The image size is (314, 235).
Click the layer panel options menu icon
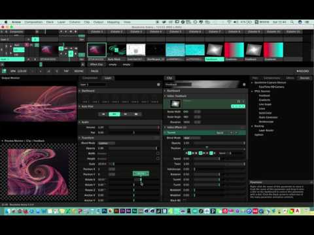click(x=158, y=84)
